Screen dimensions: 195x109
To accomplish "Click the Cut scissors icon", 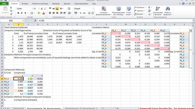I will 11,8.
